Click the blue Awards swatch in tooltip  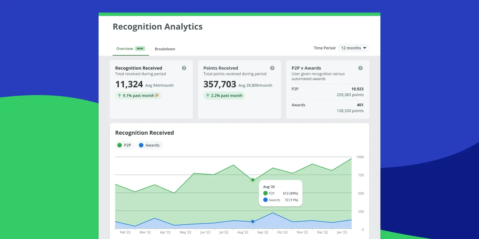[265, 200]
